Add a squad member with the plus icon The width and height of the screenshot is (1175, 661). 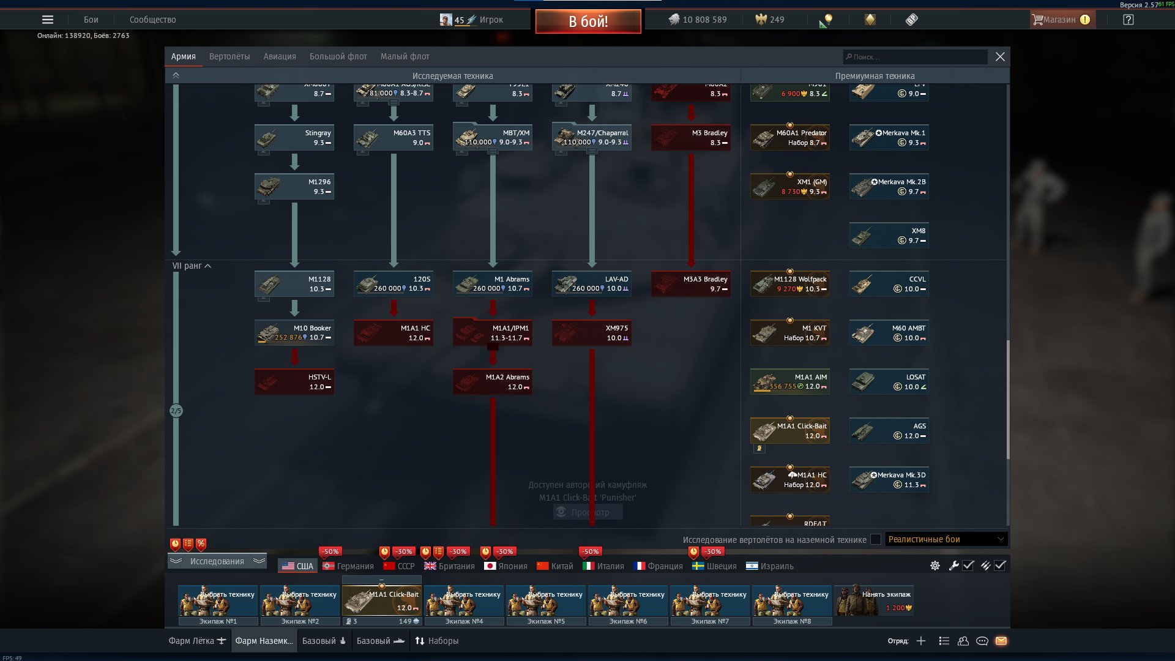coord(921,641)
